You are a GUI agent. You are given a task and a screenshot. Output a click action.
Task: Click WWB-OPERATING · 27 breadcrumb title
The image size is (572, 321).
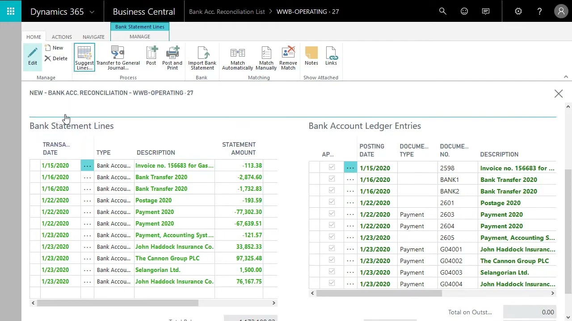[308, 12]
